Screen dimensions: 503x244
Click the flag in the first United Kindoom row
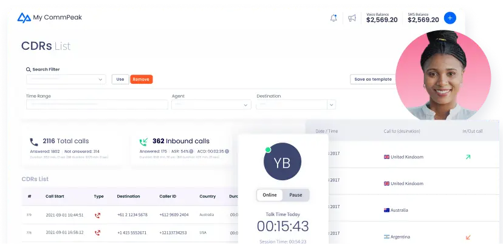click(386, 157)
